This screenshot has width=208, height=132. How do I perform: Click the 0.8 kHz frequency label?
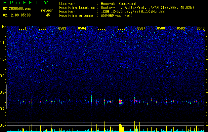(x=3, y=92)
